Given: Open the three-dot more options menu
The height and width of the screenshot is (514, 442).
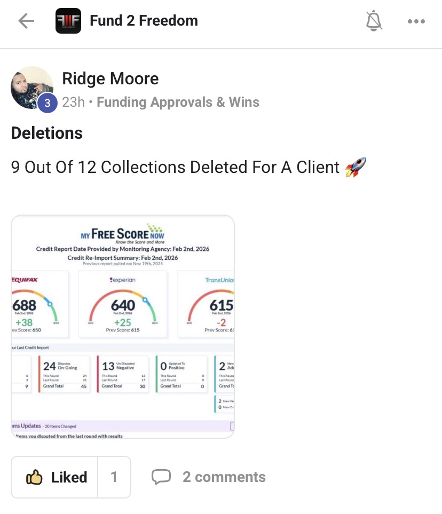Looking at the screenshot, I should [416, 21].
